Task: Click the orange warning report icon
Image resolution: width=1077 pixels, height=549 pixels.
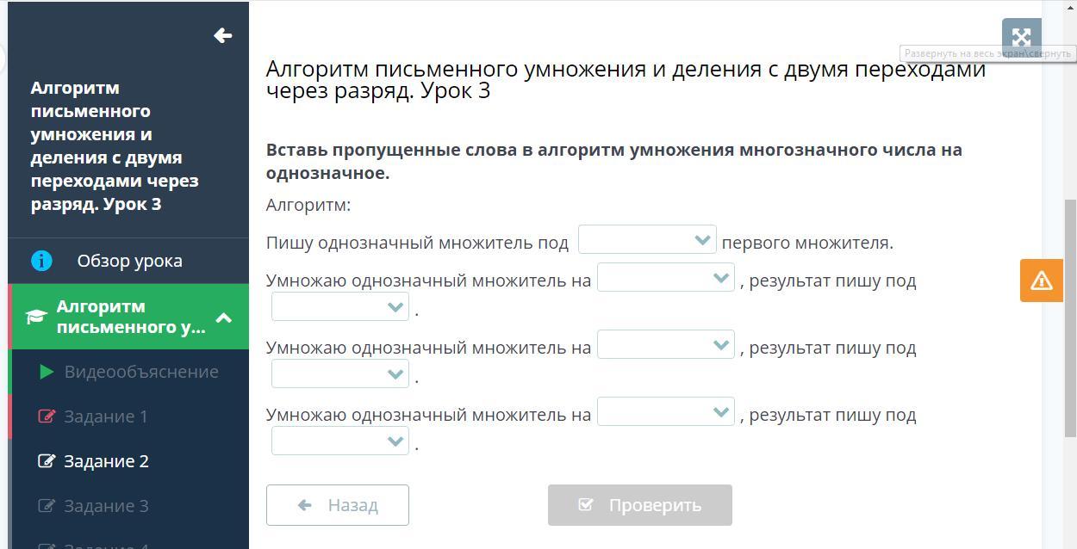Action: pos(1041,281)
